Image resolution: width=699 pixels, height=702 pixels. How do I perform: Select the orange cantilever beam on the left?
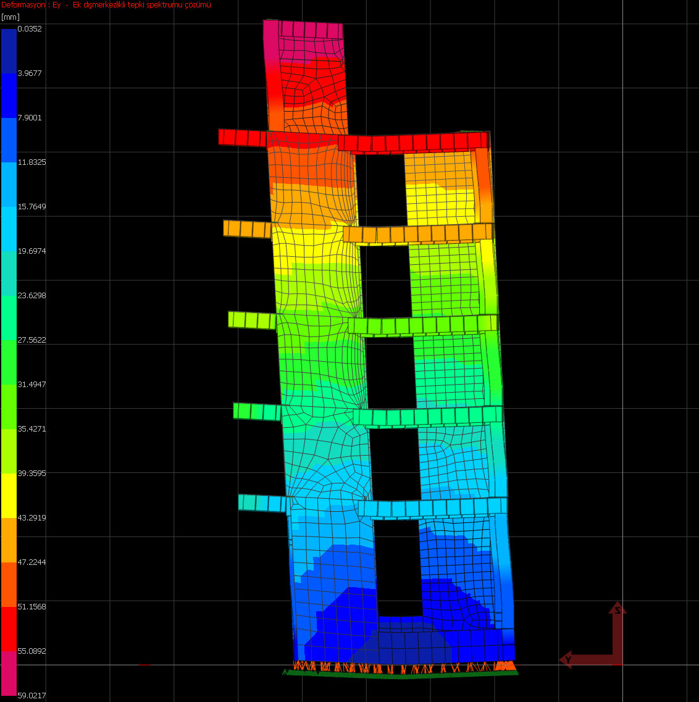[x=247, y=228]
